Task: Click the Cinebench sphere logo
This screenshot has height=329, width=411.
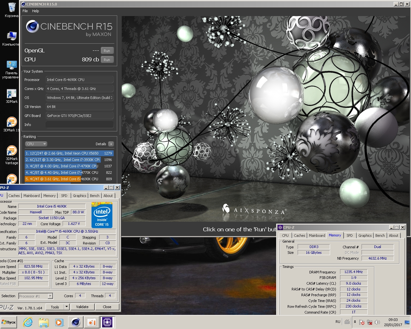Action: coord(32,26)
